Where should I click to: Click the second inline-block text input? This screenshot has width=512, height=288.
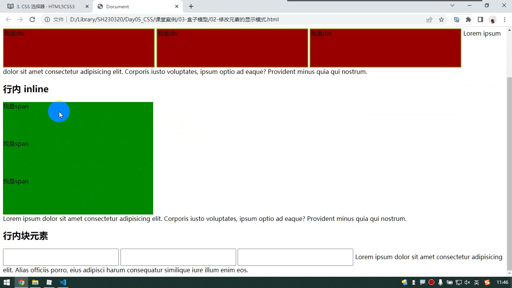[x=178, y=257]
